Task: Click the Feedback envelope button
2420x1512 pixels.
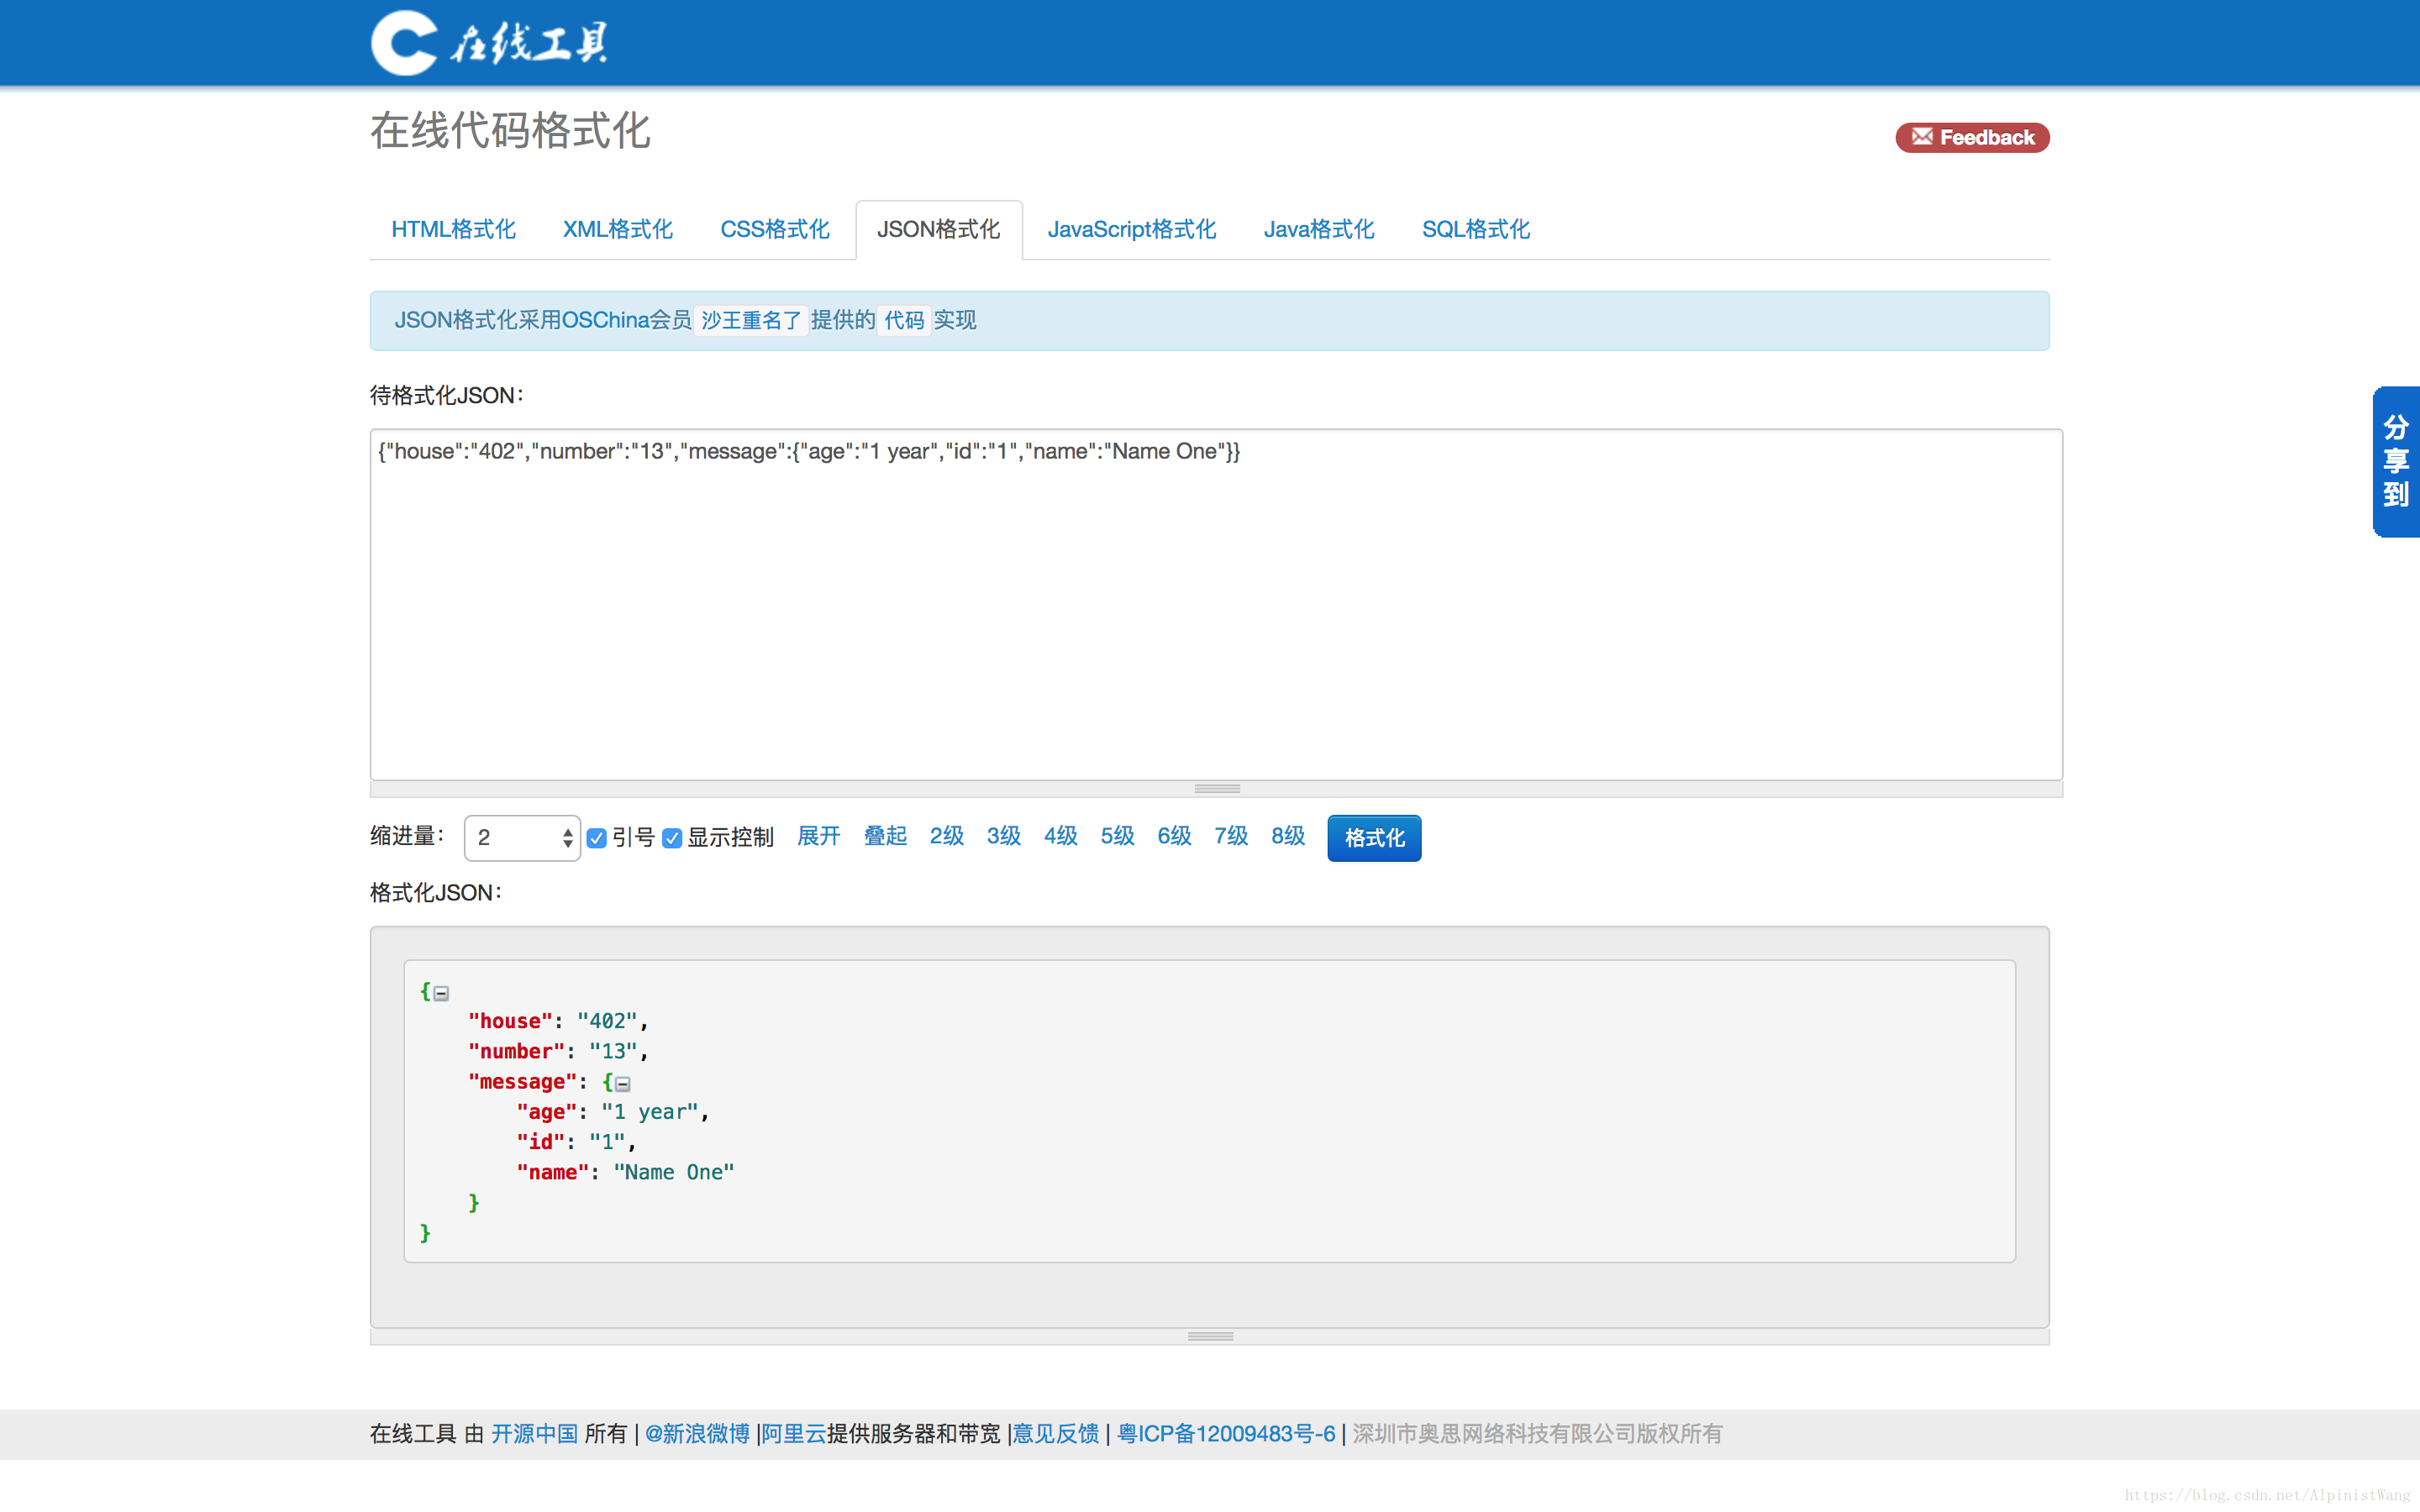Action: (x=1972, y=137)
